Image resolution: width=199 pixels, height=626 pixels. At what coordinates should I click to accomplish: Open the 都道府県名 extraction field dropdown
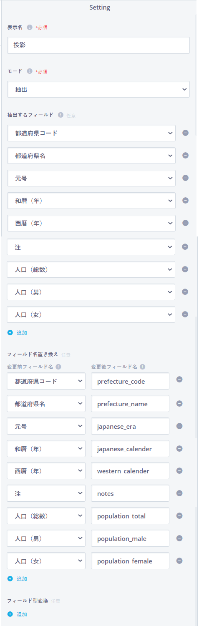pyautogui.click(x=91, y=156)
